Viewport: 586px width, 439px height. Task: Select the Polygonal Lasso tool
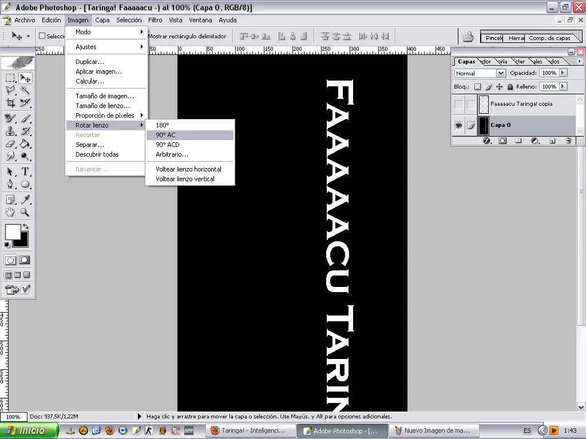coord(10,90)
